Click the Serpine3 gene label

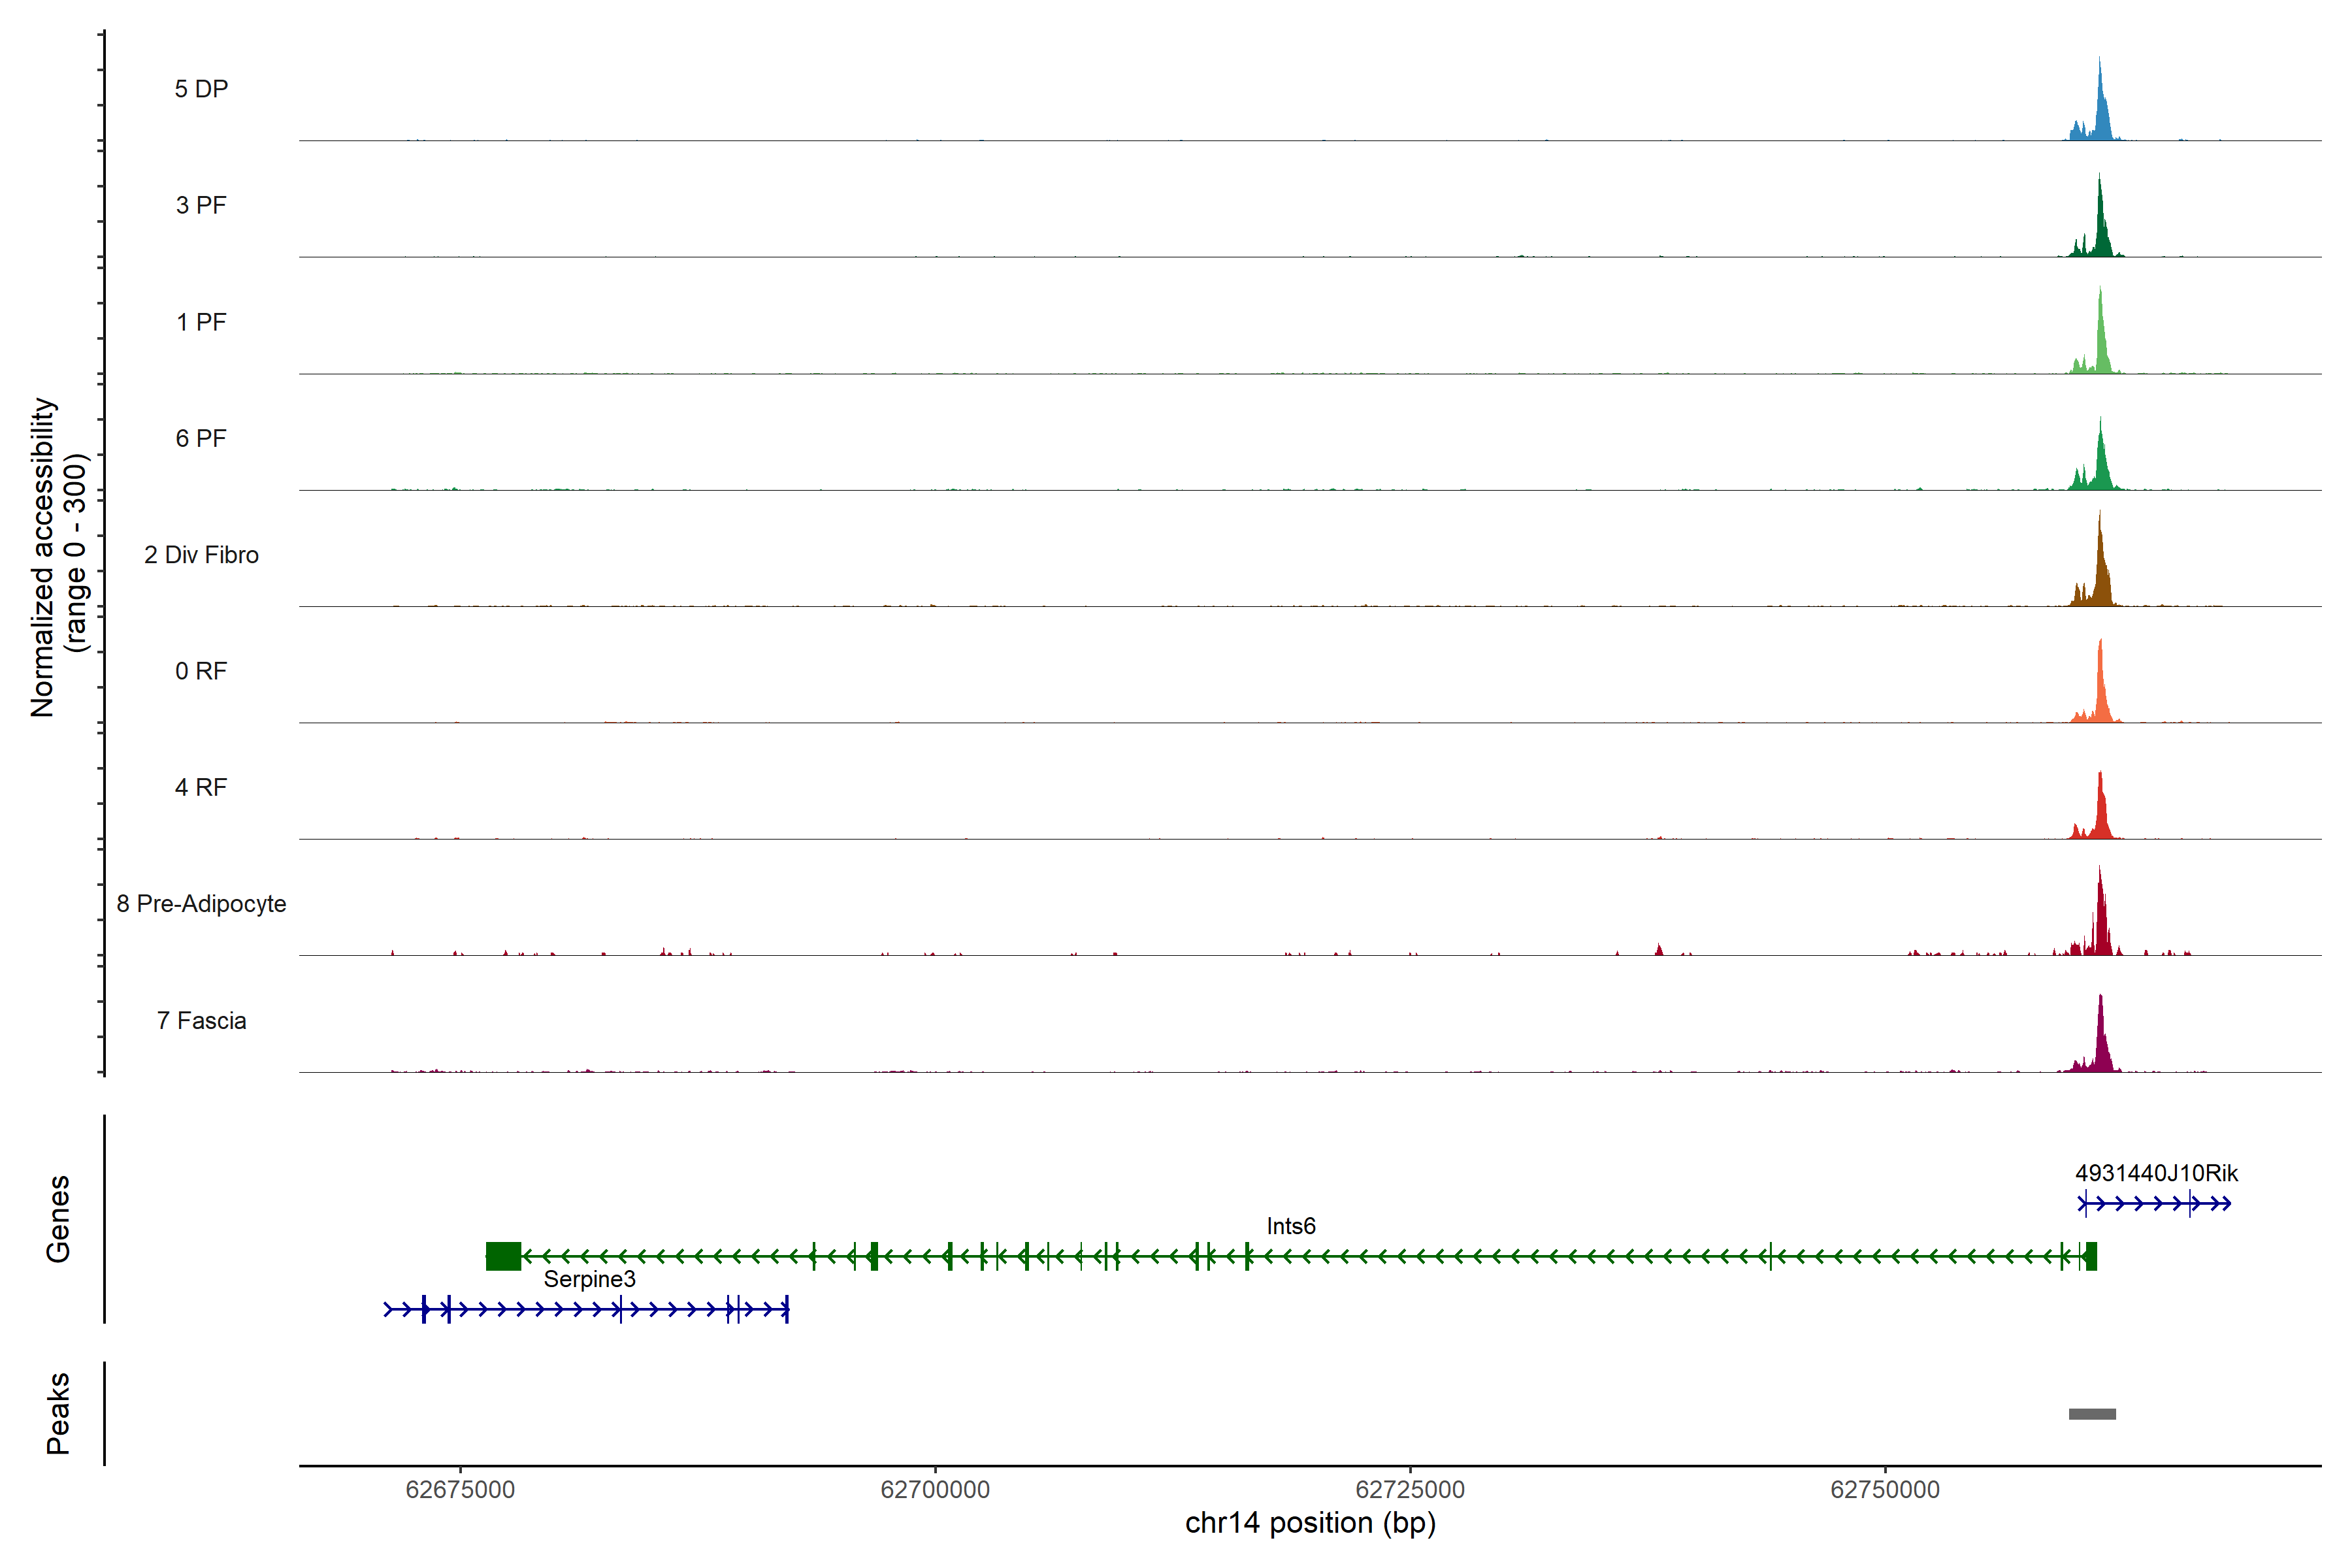[589, 1279]
